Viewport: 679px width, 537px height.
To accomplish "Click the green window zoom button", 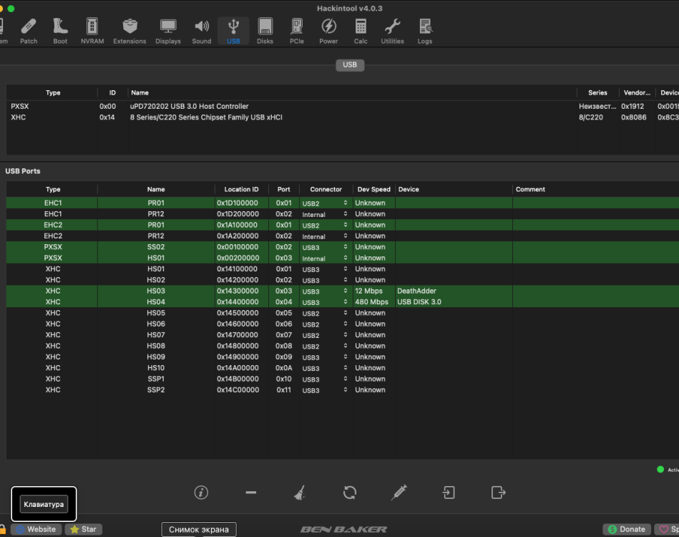I will (x=11, y=9).
